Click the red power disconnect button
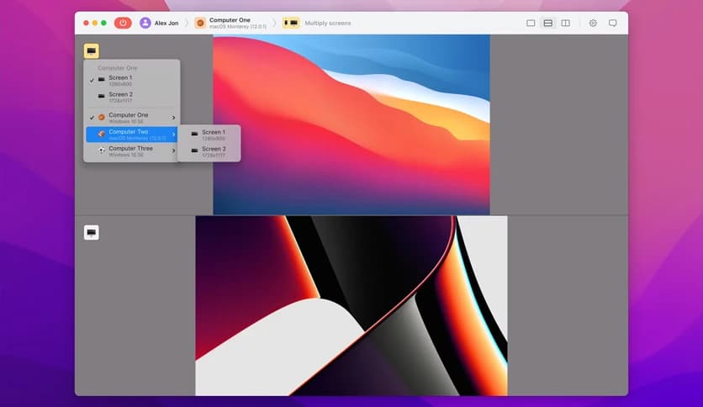This screenshot has height=407, width=703. (x=123, y=23)
